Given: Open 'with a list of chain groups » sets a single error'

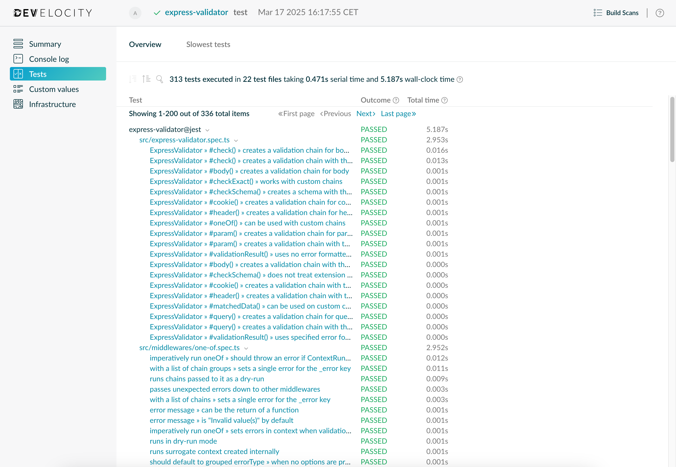Looking at the screenshot, I should [250, 368].
